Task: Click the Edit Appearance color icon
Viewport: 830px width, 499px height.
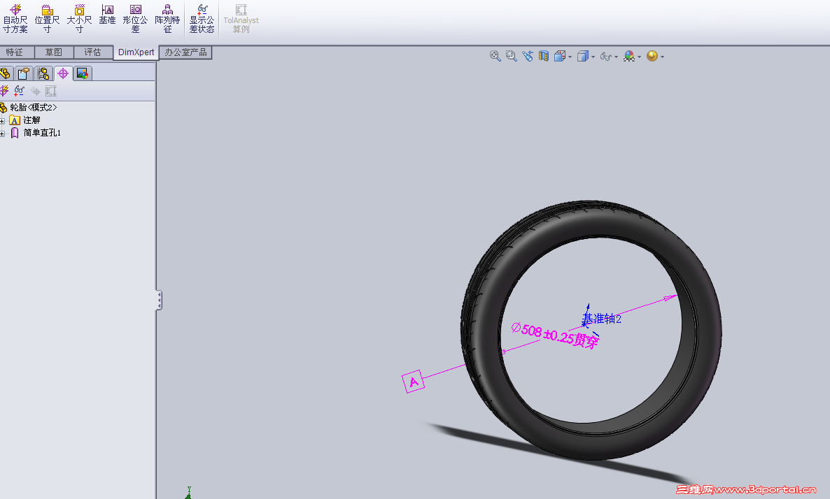Action: tap(629, 56)
